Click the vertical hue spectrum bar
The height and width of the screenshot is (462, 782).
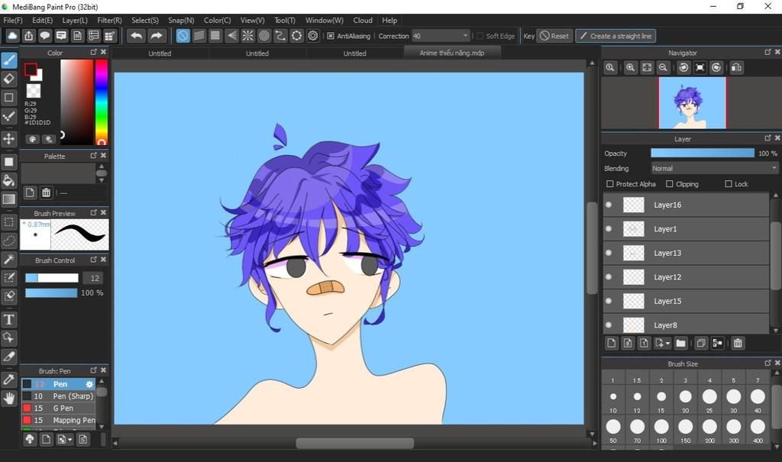click(102, 102)
